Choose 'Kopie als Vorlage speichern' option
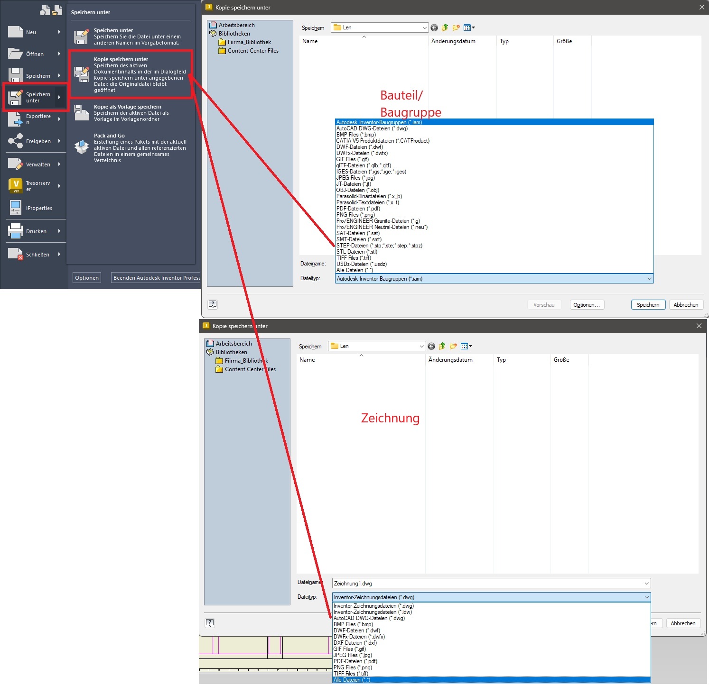 pyautogui.click(x=131, y=113)
